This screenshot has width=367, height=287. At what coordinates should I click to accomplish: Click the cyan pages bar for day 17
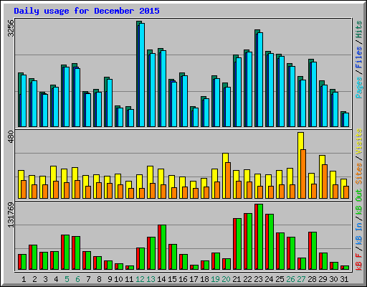coord(196,118)
